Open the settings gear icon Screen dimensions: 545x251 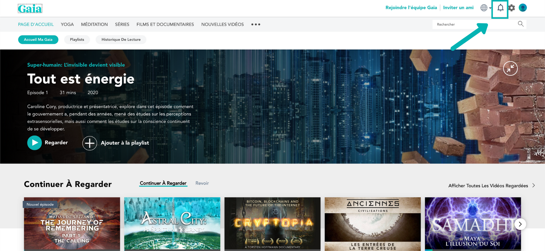512,8
